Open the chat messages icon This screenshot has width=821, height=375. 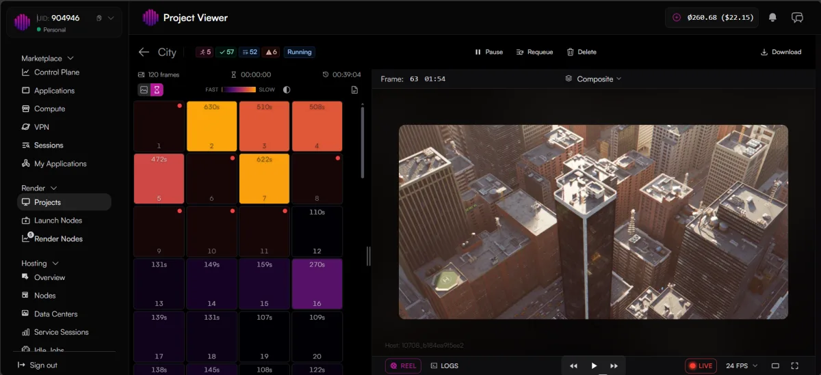797,18
